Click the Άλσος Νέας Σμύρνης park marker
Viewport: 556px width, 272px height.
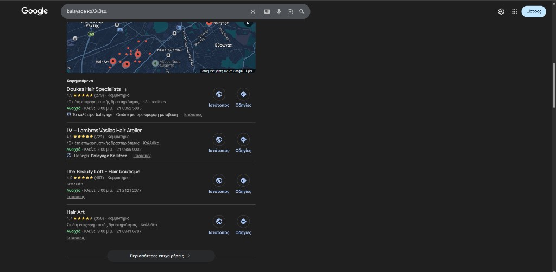(x=155, y=63)
